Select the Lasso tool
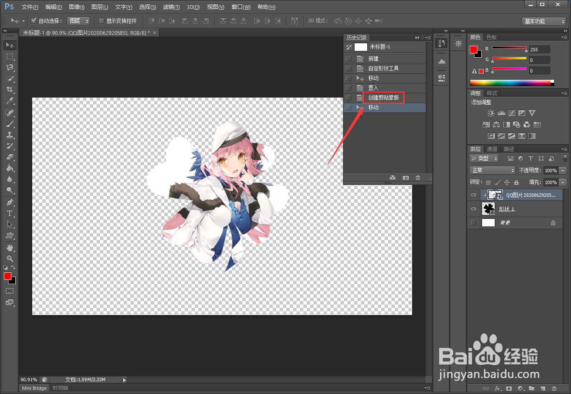The image size is (571, 394). coord(9,67)
